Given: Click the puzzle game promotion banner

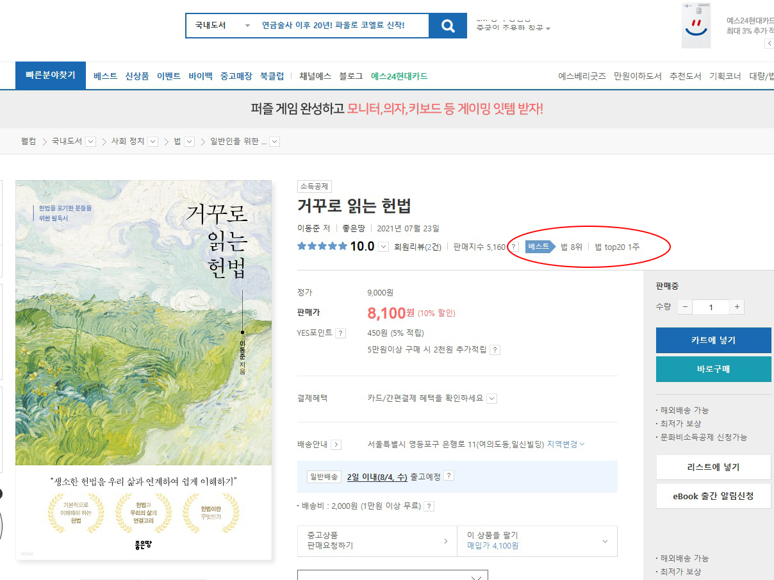Looking at the screenshot, I should point(397,108).
